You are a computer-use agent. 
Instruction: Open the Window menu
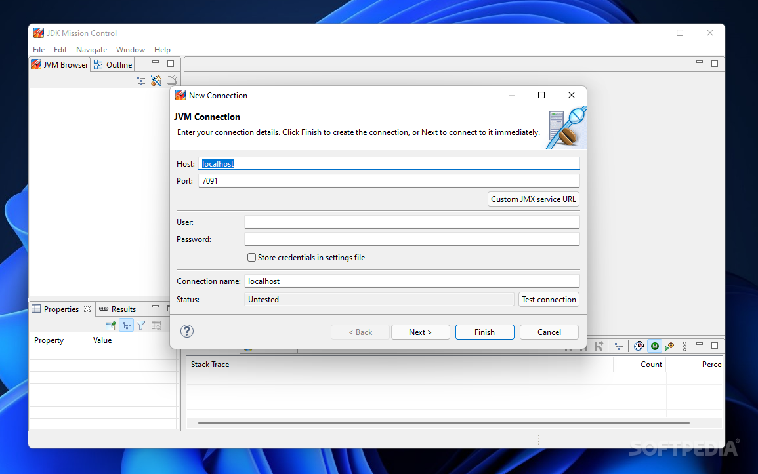click(131, 50)
